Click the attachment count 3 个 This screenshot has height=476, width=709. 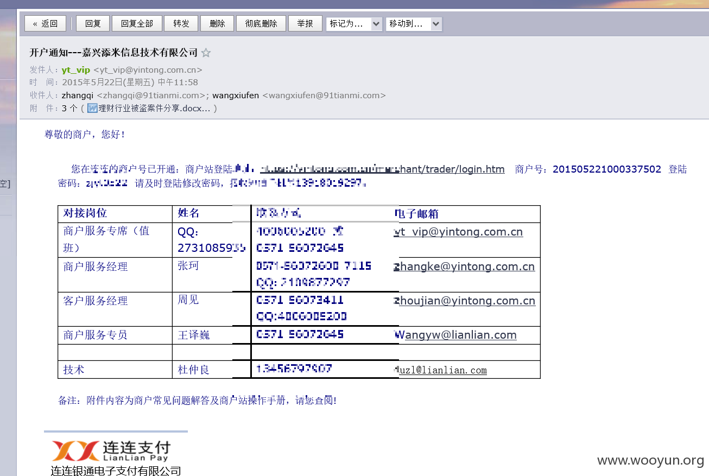(x=69, y=108)
